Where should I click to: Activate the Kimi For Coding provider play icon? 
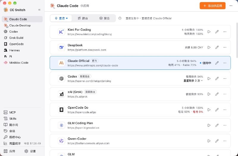[x=209, y=32]
